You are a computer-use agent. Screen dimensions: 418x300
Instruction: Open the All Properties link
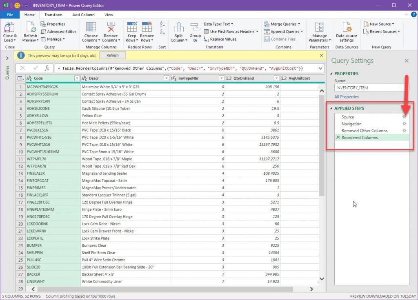pyautogui.click(x=347, y=96)
